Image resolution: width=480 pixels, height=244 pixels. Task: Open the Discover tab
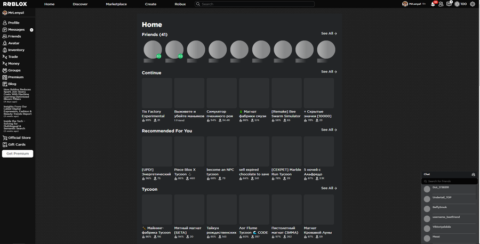point(80,4)
